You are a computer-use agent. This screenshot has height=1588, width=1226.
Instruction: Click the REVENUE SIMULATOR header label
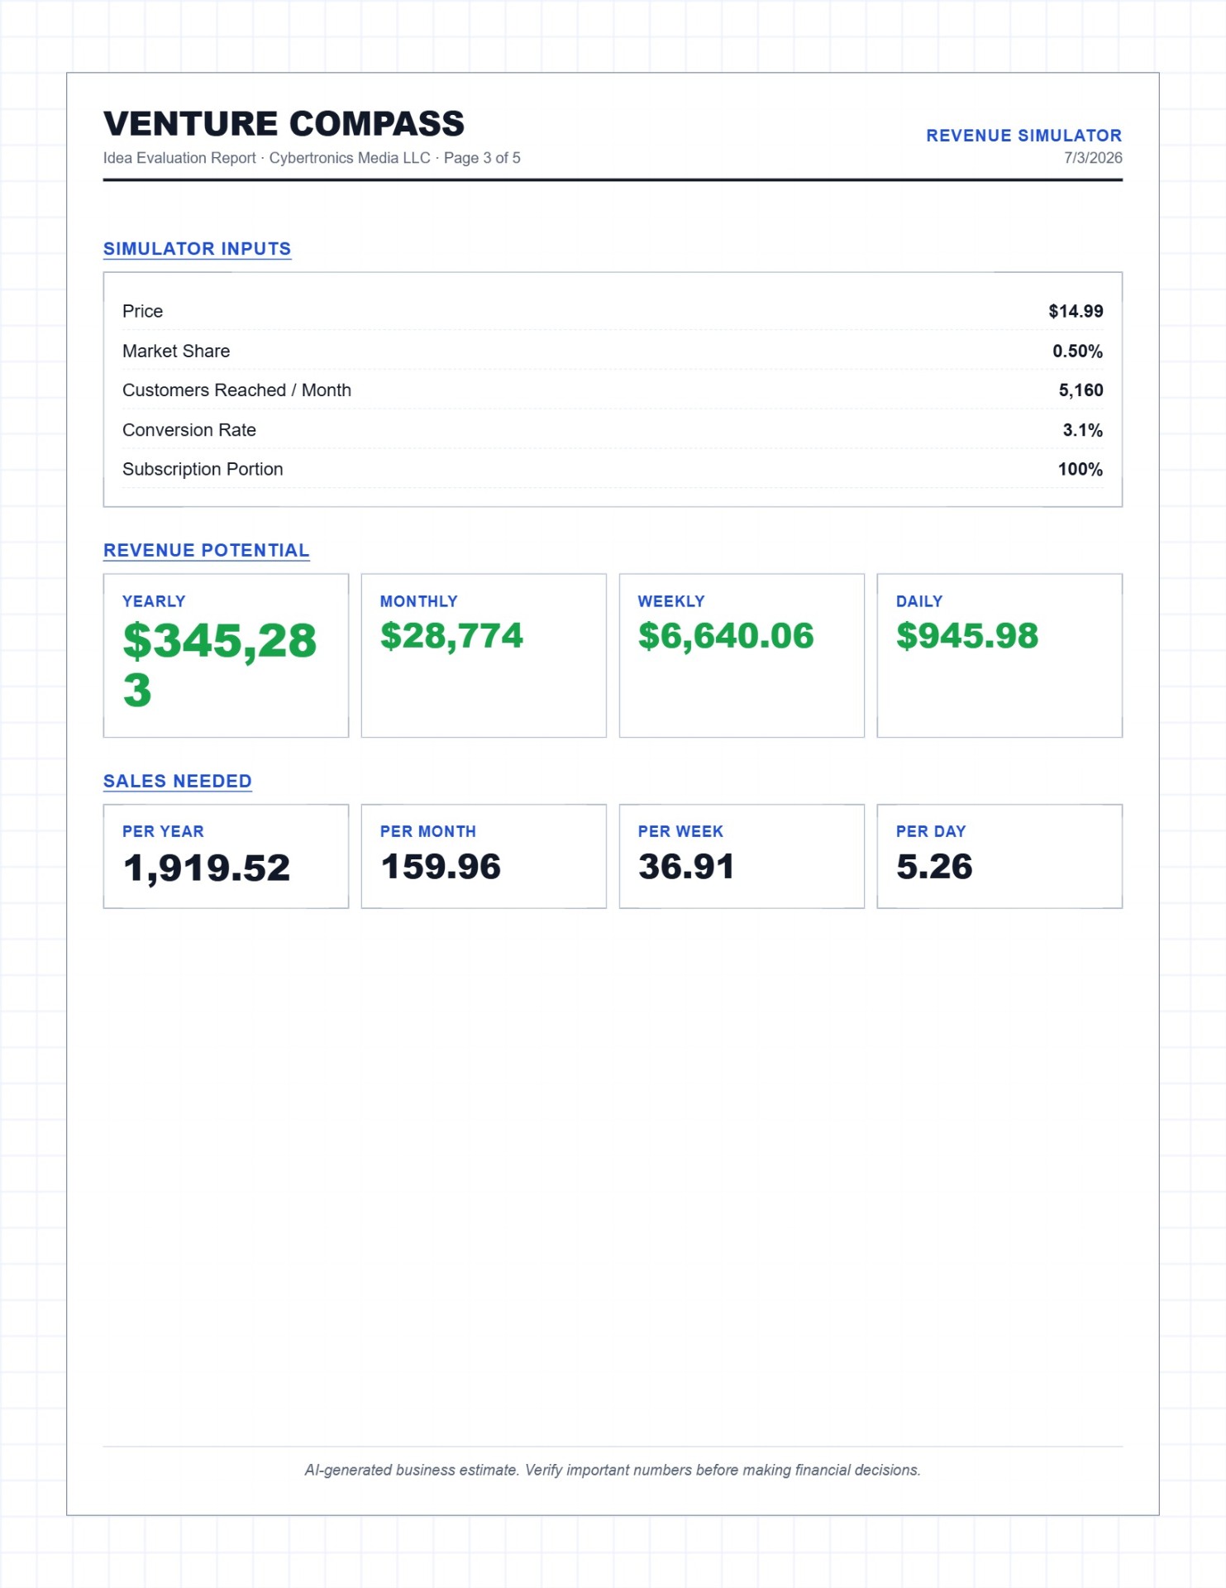1023,136
